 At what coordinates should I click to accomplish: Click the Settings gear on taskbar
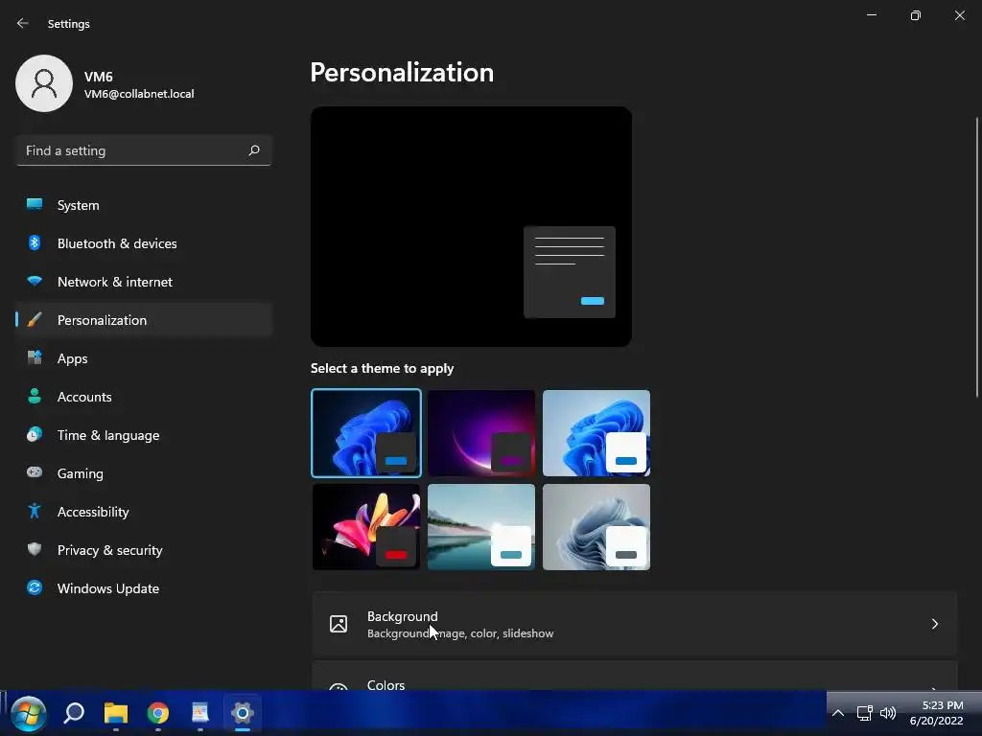click(243, 712)
